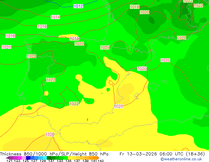Viewport: 209px width, 162px height.
Task: Select the cyan legend swatch above 129
Action: pos(45,158)
